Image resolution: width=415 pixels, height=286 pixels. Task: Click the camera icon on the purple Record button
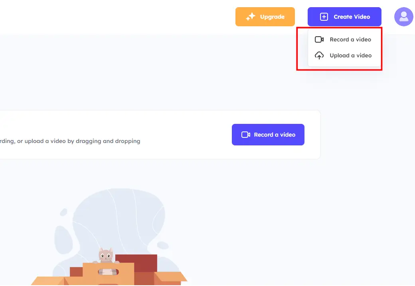246,135
